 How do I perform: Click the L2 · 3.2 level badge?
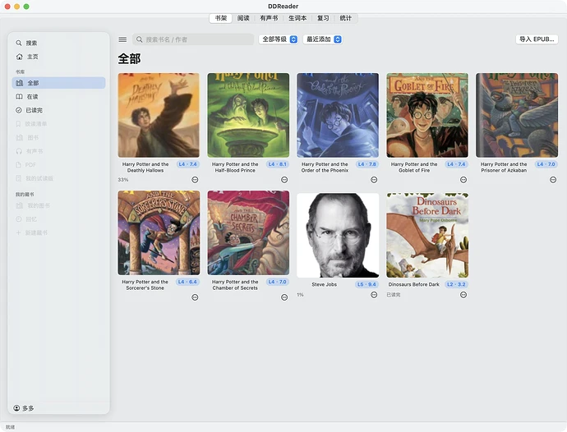click(456, 284)
